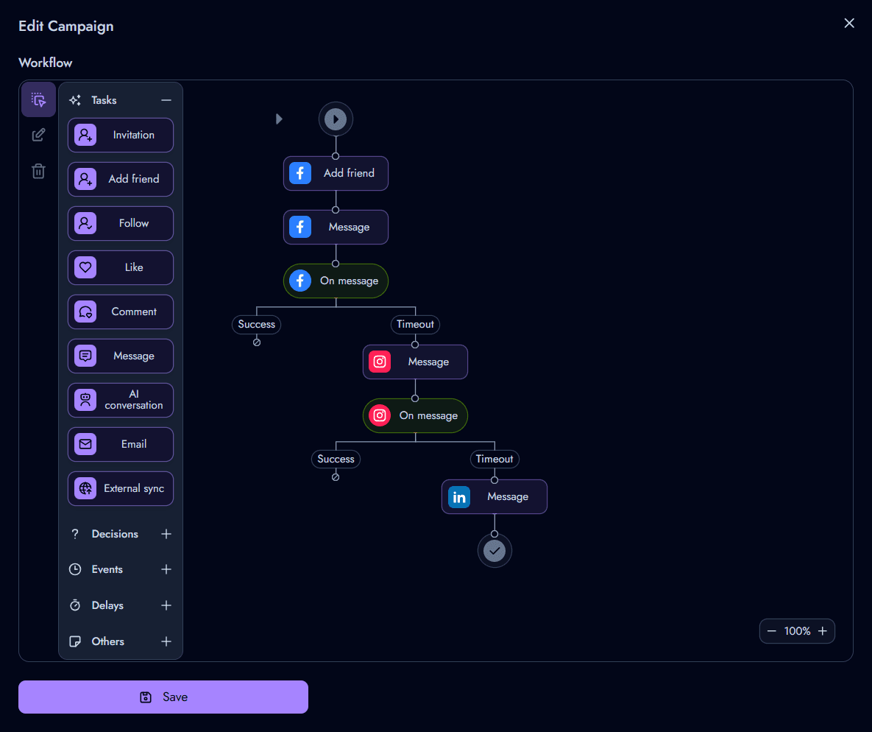Screen dimensions: 872x732
Task: Expand the Delays section
Action: [166, 605]
